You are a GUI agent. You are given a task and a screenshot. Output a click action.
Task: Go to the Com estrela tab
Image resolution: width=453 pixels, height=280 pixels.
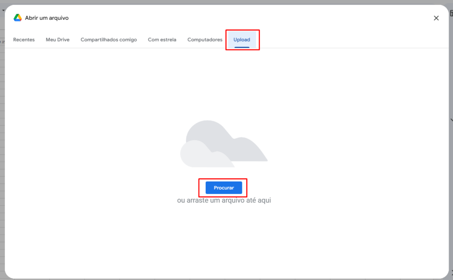point(162,40)
